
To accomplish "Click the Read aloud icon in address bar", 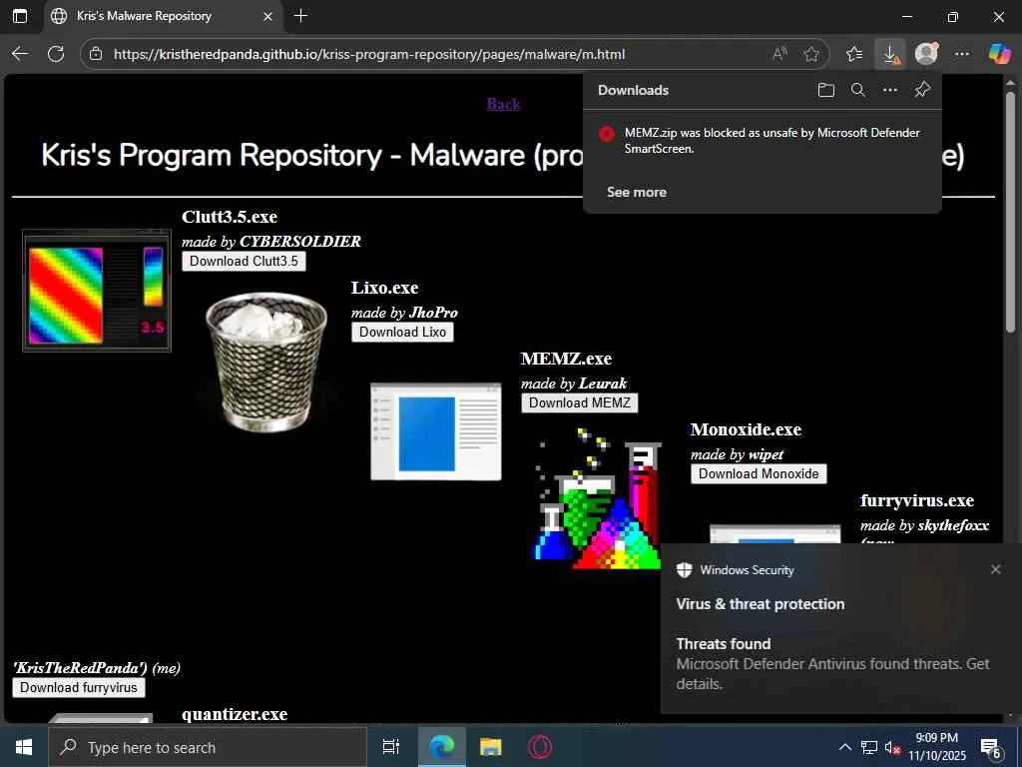I will (x=779, y=54).
